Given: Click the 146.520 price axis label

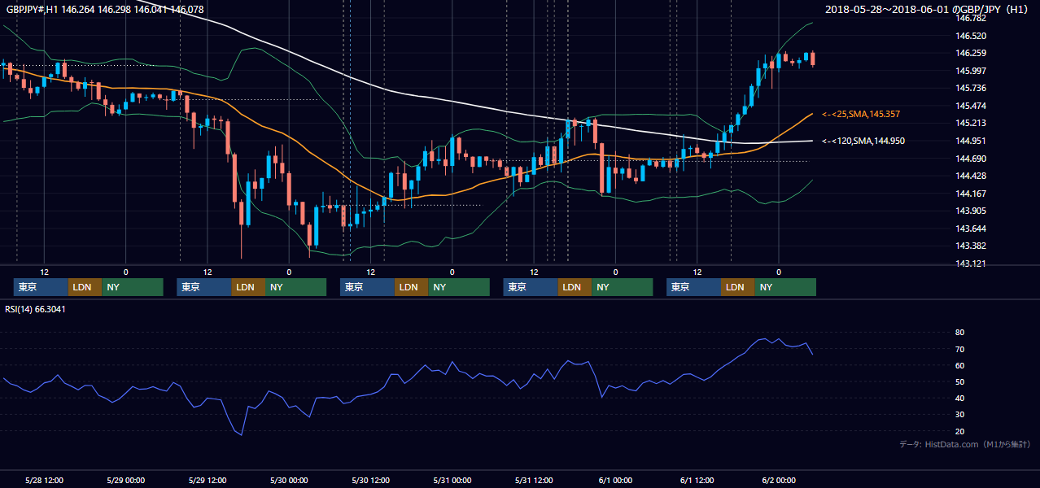Looking at the screenshot, I should [x=971, y=36].
